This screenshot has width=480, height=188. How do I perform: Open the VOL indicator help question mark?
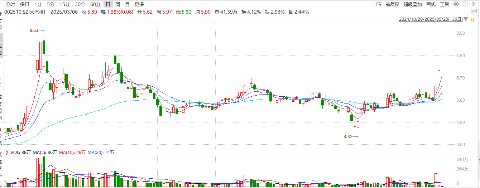pyautogui.click(x=6, y=153)
